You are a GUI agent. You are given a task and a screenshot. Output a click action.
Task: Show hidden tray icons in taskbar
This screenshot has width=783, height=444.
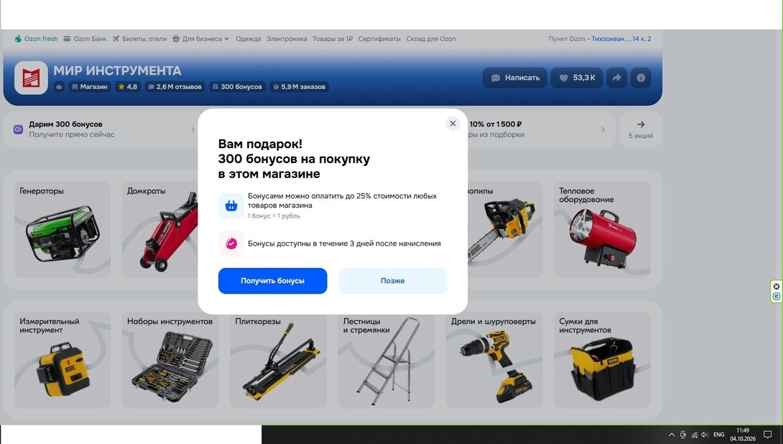(672, 435)
